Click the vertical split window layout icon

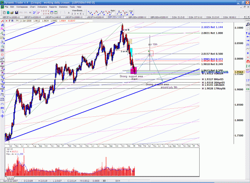[56, 12]
